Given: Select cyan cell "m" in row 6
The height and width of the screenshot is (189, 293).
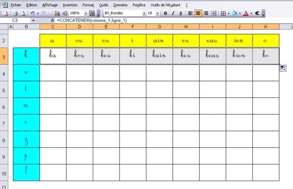Looking at the screenshot, I should 26,106.
